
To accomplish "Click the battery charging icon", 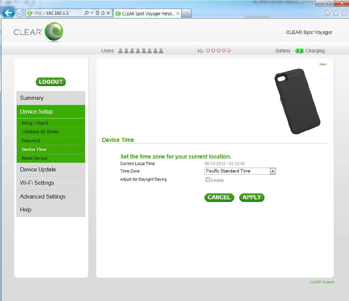I will click(x=299, y=51).
